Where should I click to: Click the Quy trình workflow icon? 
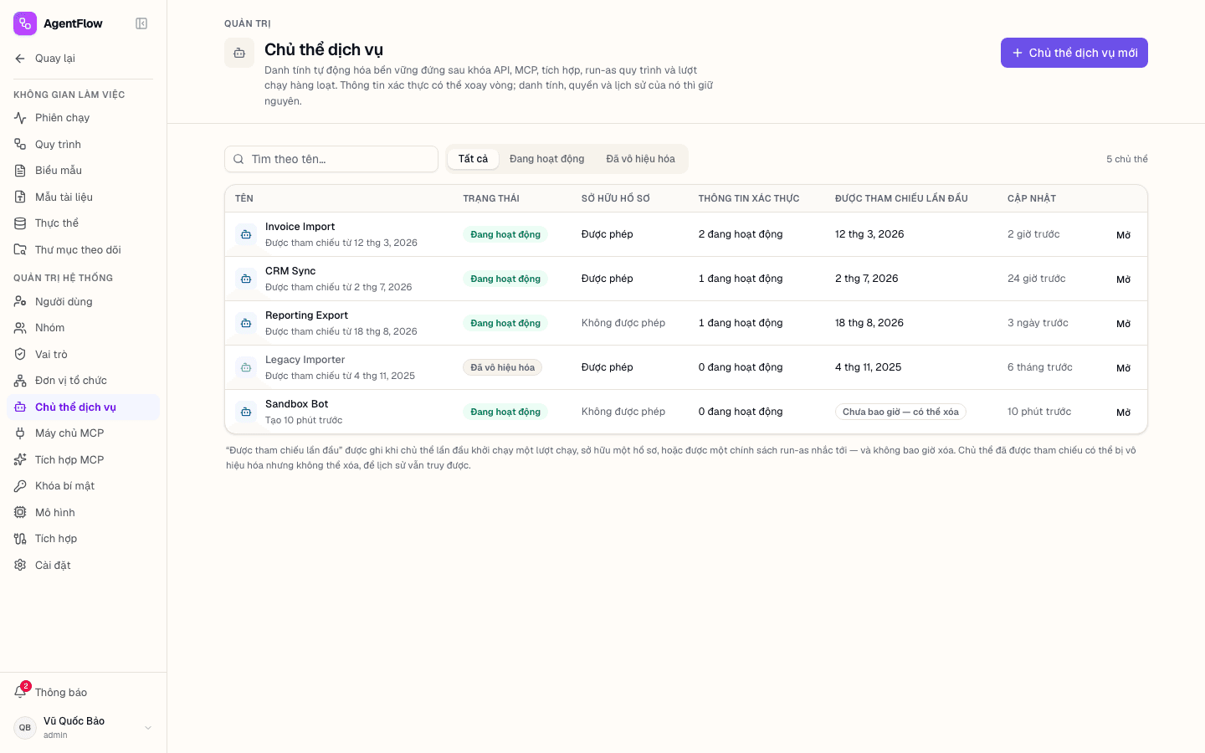[x=20, y=145]
